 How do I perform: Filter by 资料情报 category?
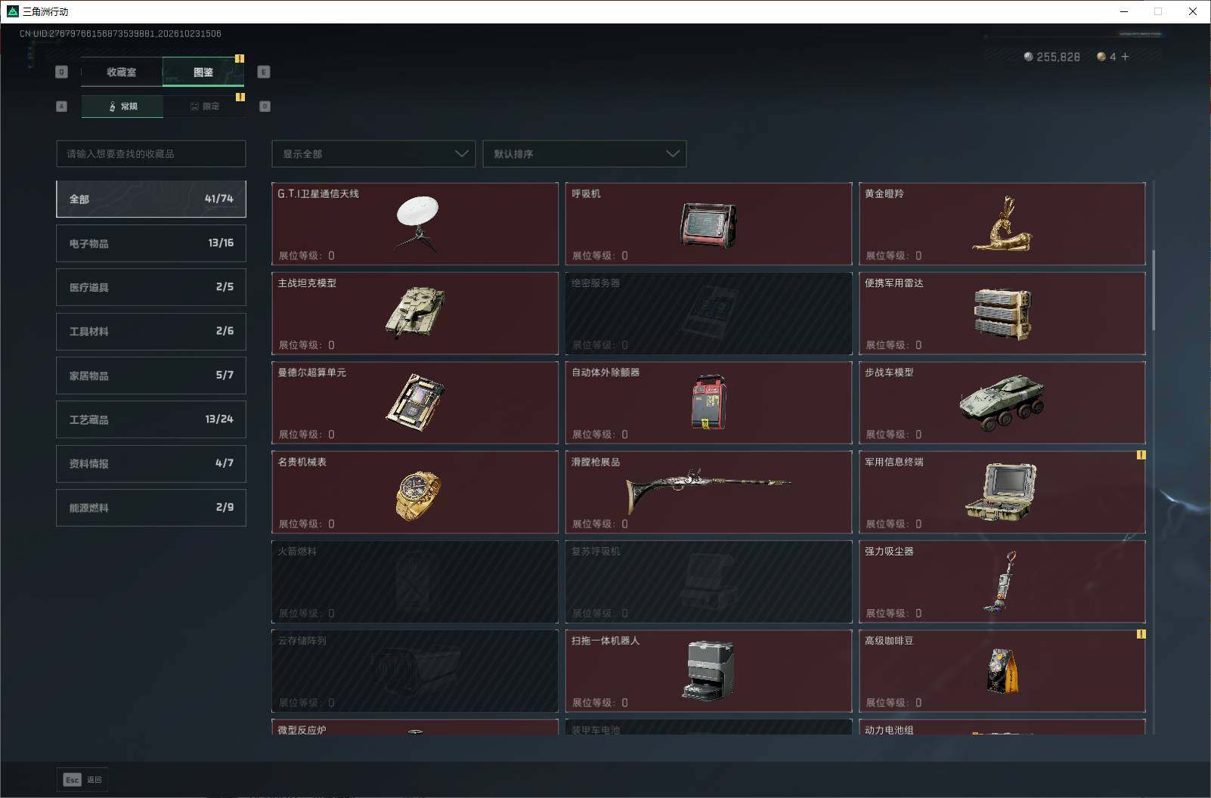click(151, 463)
